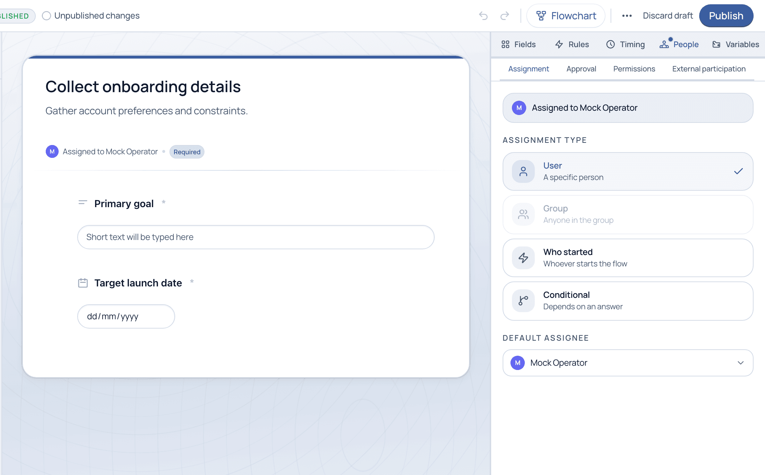Click the Required badge

(187, 152)
